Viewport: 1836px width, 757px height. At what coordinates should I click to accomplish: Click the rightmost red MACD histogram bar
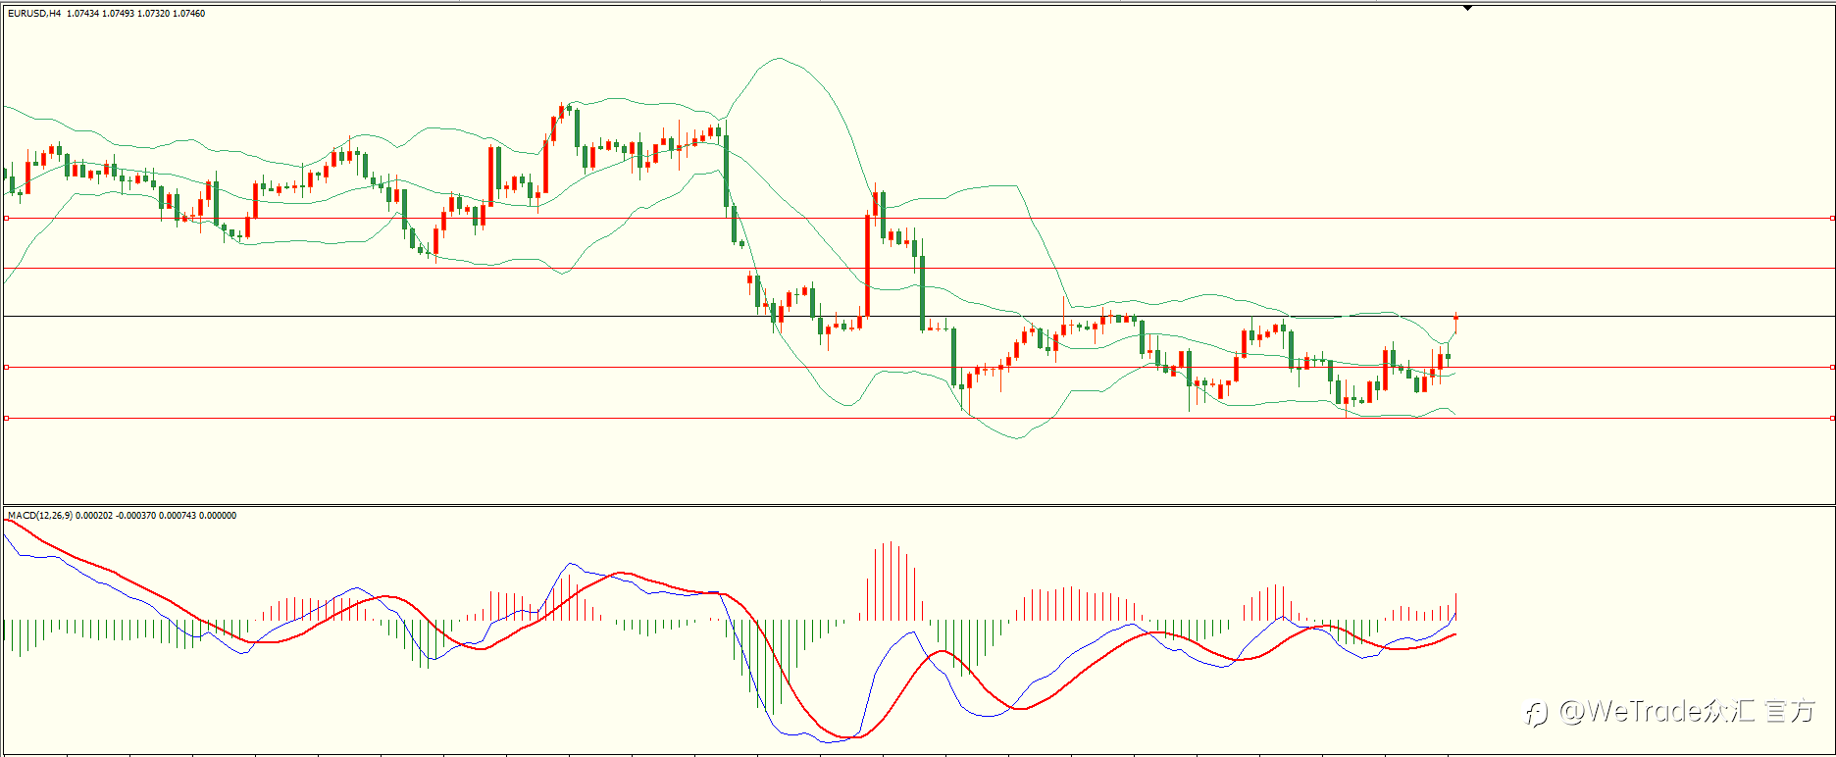pos(1456,606)
